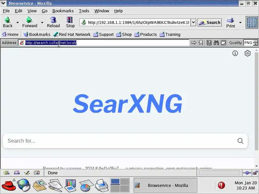Launch spreadsheet chart icon in panel

click(86, 186)
